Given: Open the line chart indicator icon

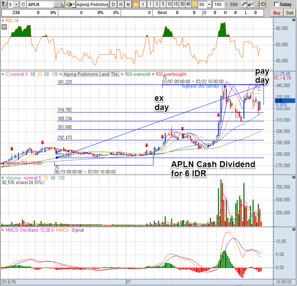Looking at the screenshot, I should coord(250,4).
